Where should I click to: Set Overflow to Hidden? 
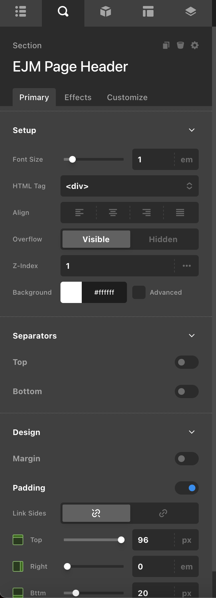tap(163, 239)
